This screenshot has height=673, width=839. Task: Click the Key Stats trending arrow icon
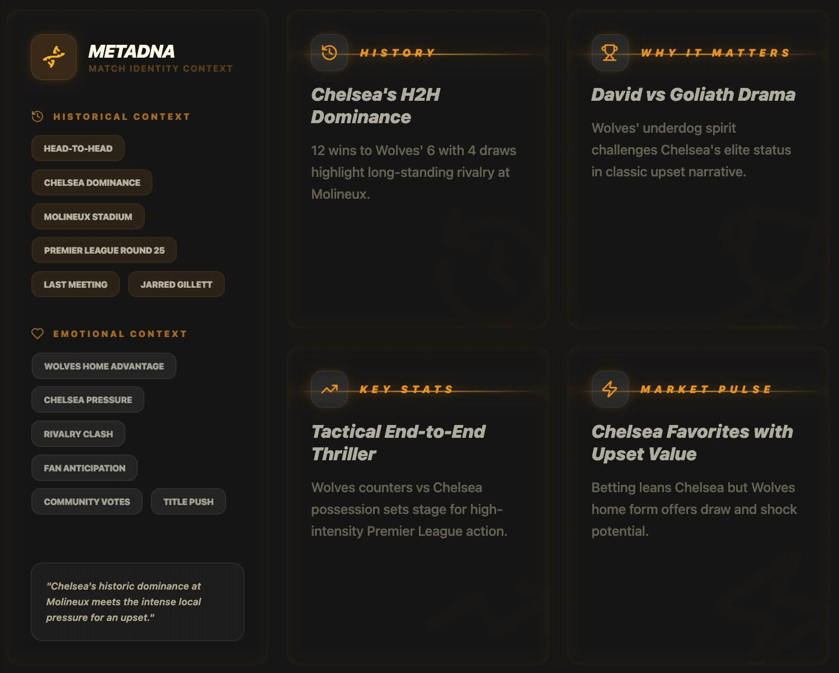click(329, 389)
